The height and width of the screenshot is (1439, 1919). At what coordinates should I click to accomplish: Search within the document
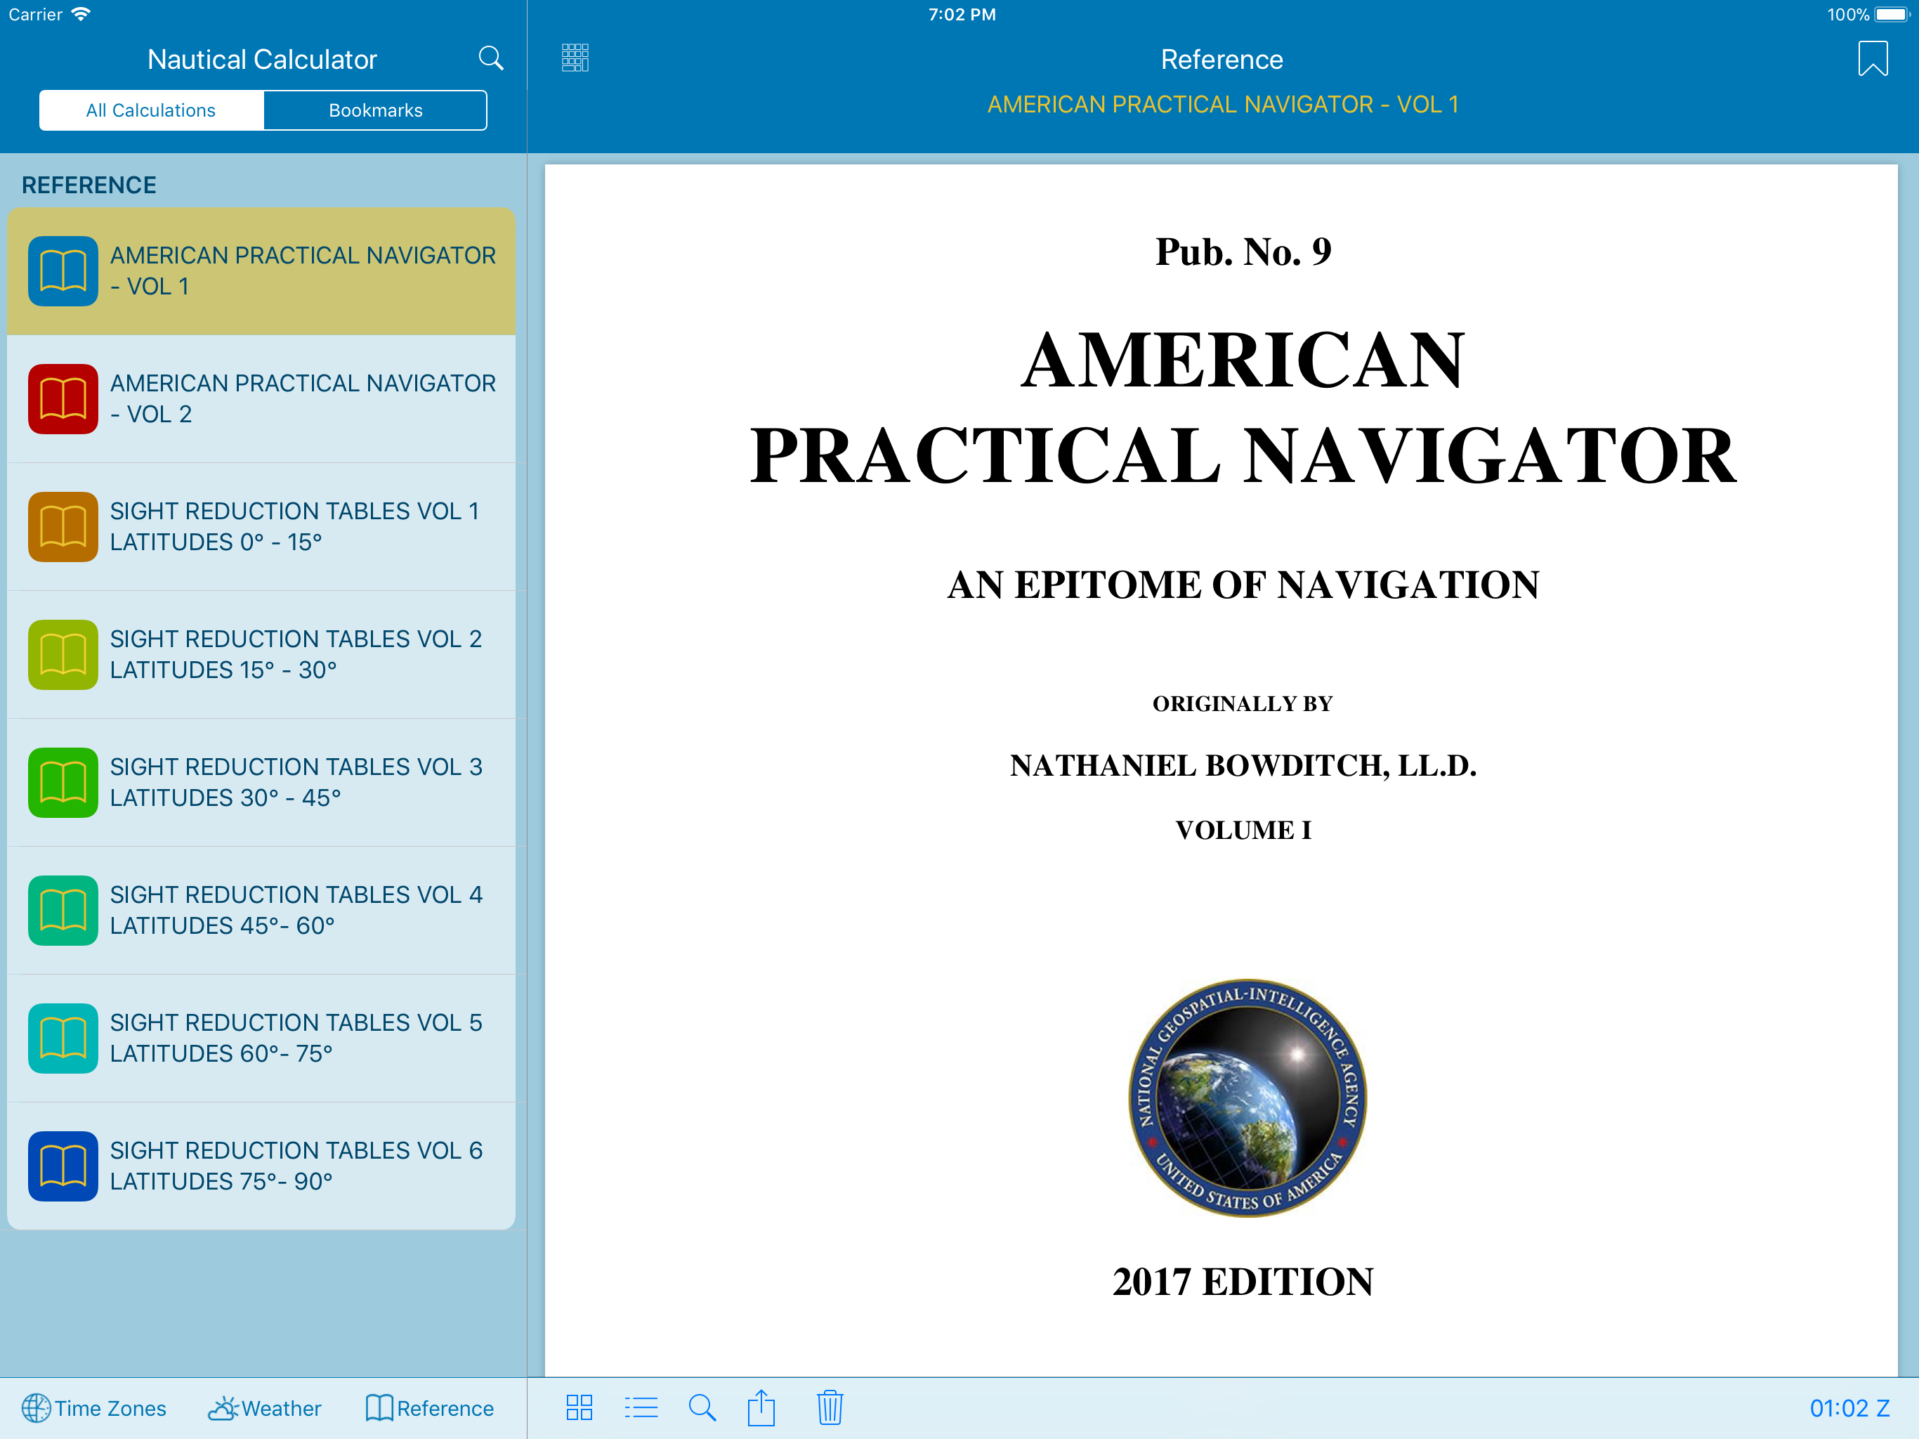point(701,1407)
